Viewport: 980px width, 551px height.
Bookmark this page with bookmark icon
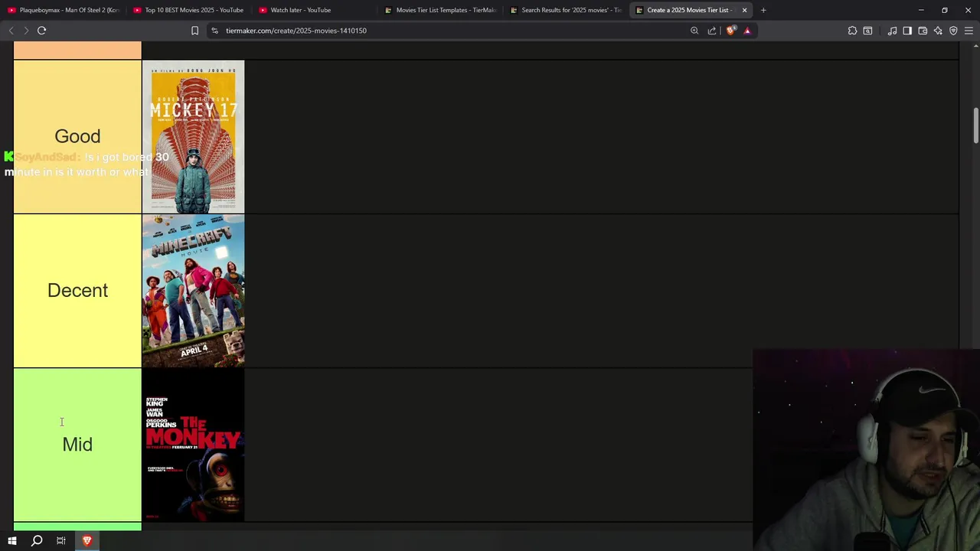[x=194, y=31]
